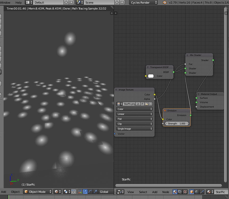
Task: Toggle the 3D manipulator axis icon
Action: [x=80, y=192]
